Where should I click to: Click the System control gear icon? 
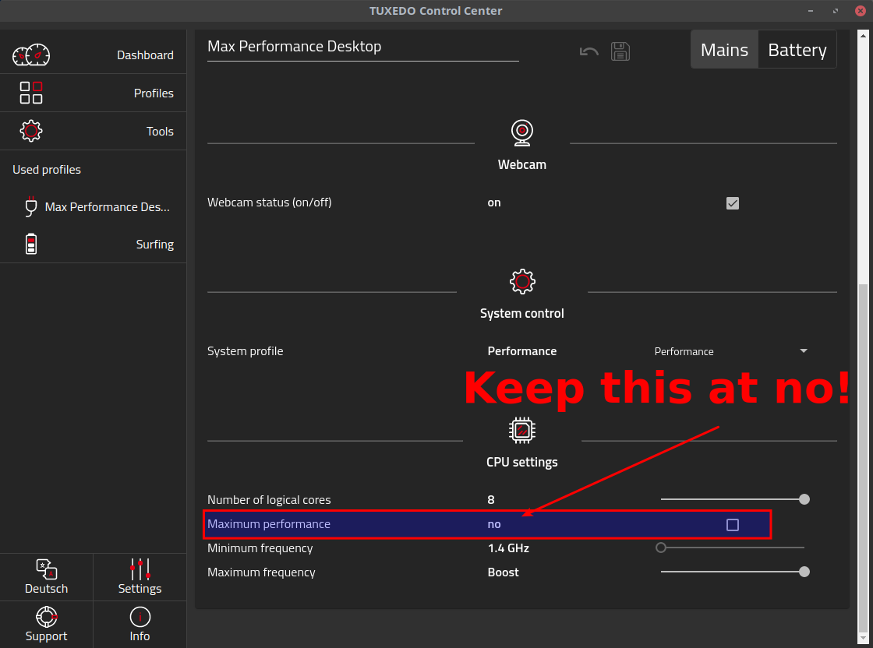click(522, 281)
